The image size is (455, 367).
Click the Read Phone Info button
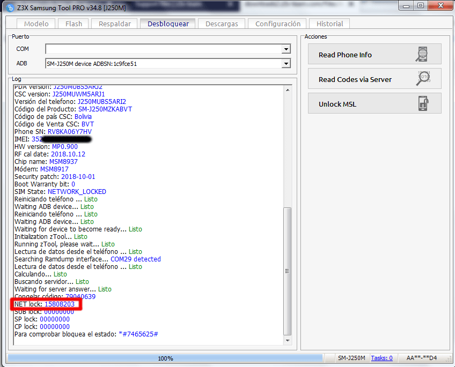[x=375, y=54]
